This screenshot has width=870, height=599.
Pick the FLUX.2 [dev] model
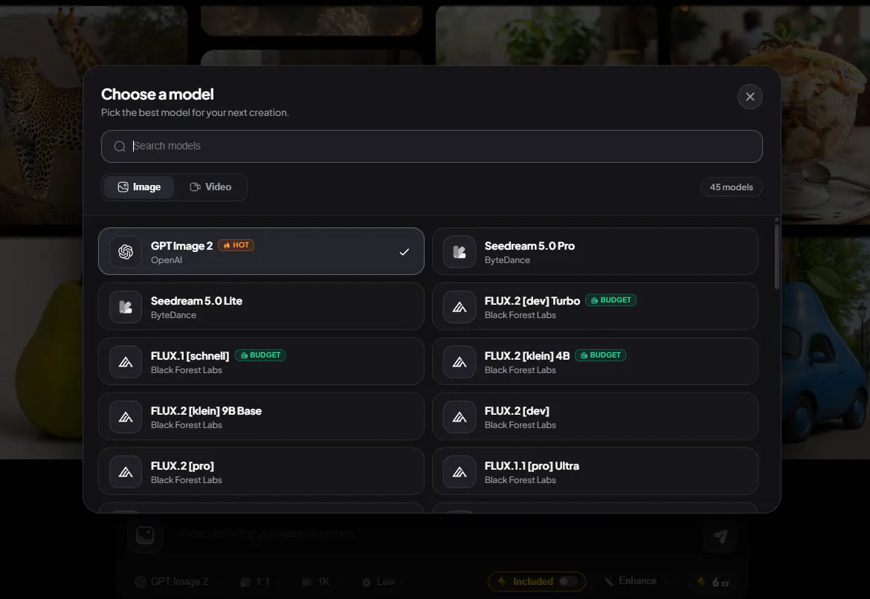[x=595, y=416]
